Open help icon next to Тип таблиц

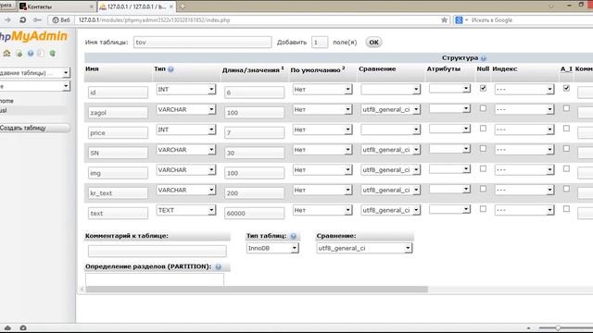click(293, 237)
